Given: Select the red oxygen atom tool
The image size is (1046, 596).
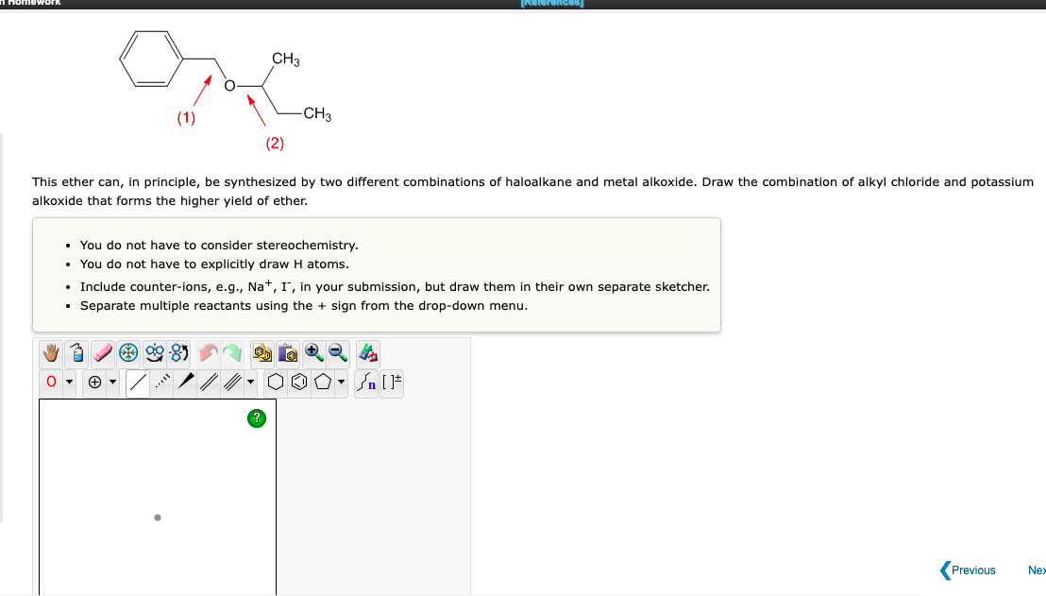Looking at the screenshot, I should [x=51, y=383].
